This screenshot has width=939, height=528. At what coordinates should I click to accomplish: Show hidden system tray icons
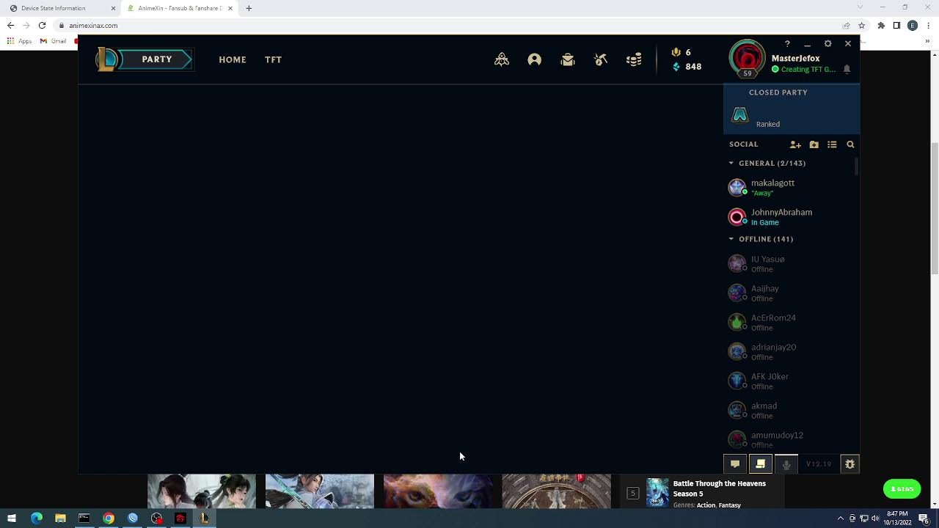pos(840,518)
